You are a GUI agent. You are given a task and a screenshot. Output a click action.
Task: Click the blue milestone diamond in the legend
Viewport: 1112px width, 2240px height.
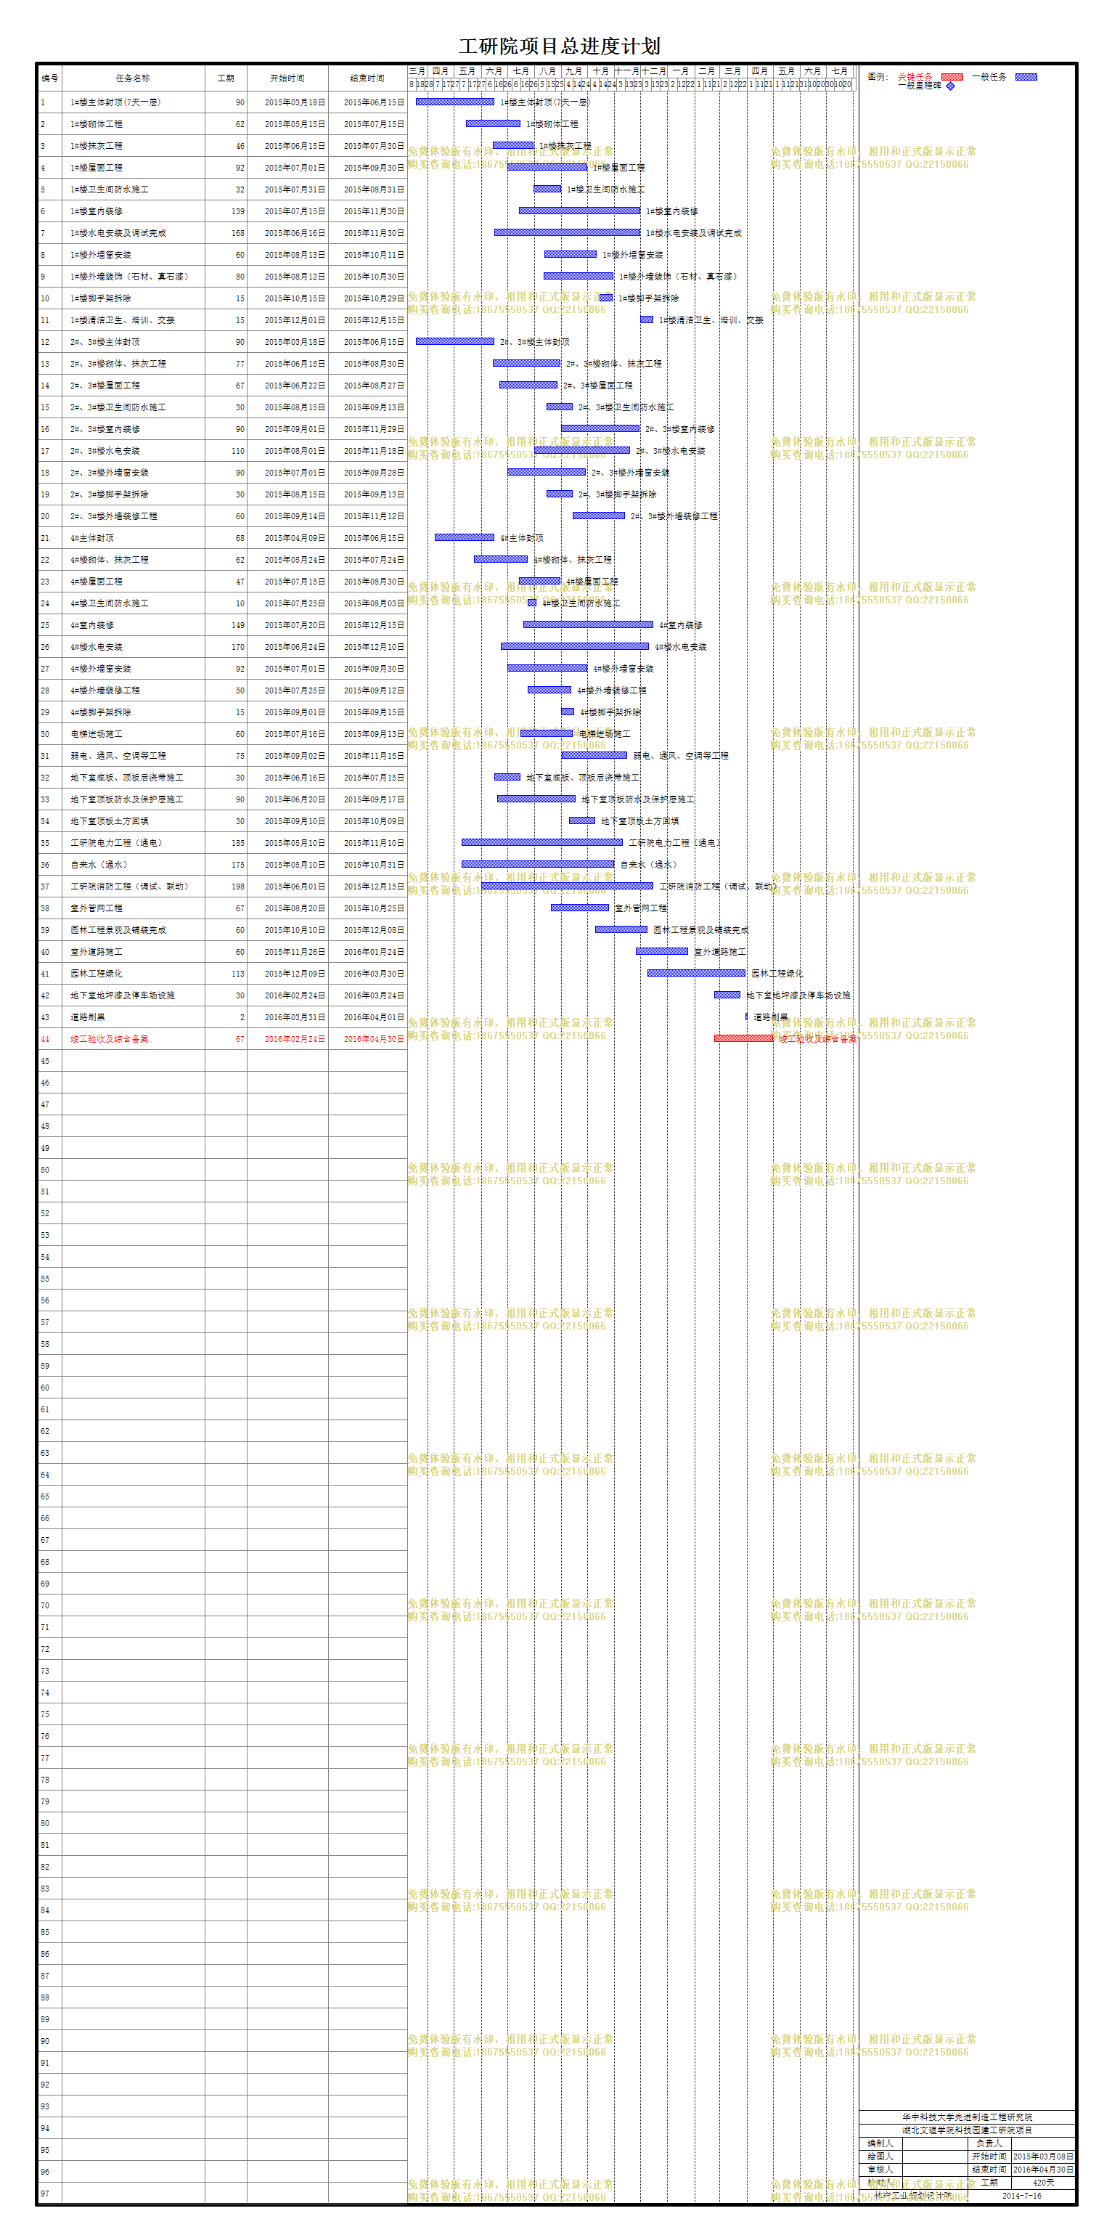coord(949,85)
